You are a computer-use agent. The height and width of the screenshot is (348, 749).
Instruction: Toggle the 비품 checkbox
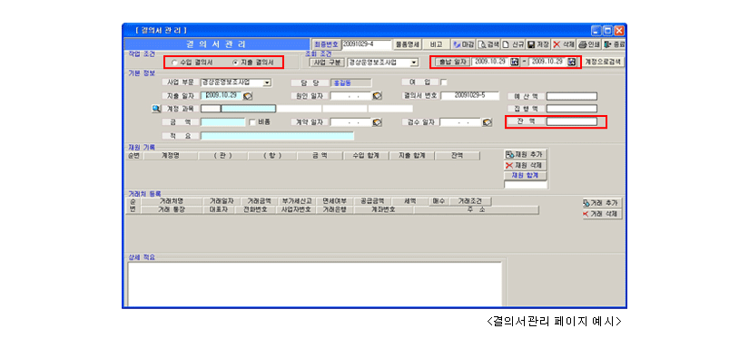tap(252, 122)
